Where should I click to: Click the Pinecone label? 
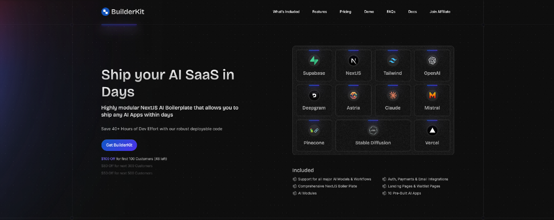[x=314, y=143]
